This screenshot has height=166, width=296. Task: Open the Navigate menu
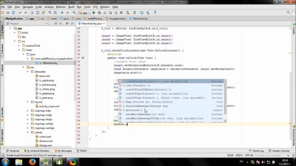click(28, 7)
